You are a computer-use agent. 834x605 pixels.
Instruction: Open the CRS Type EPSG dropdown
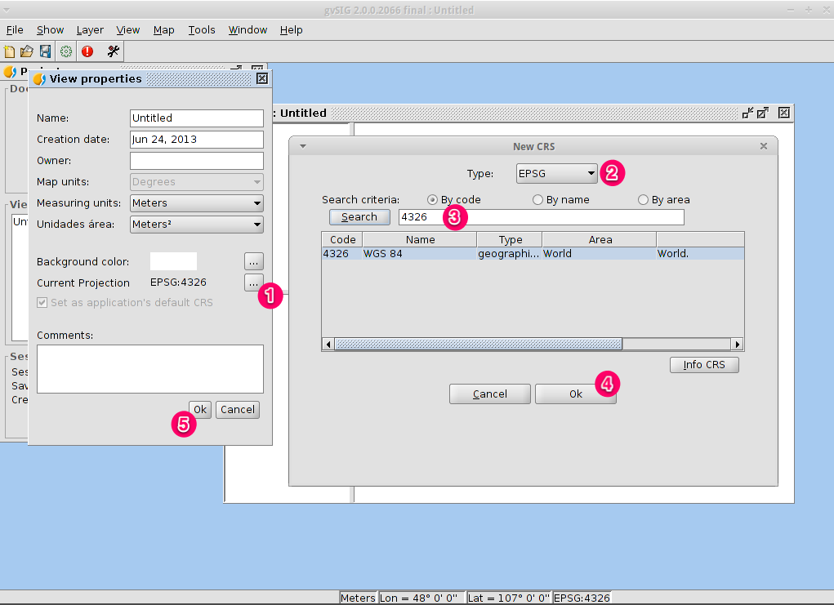pos(556,173)
